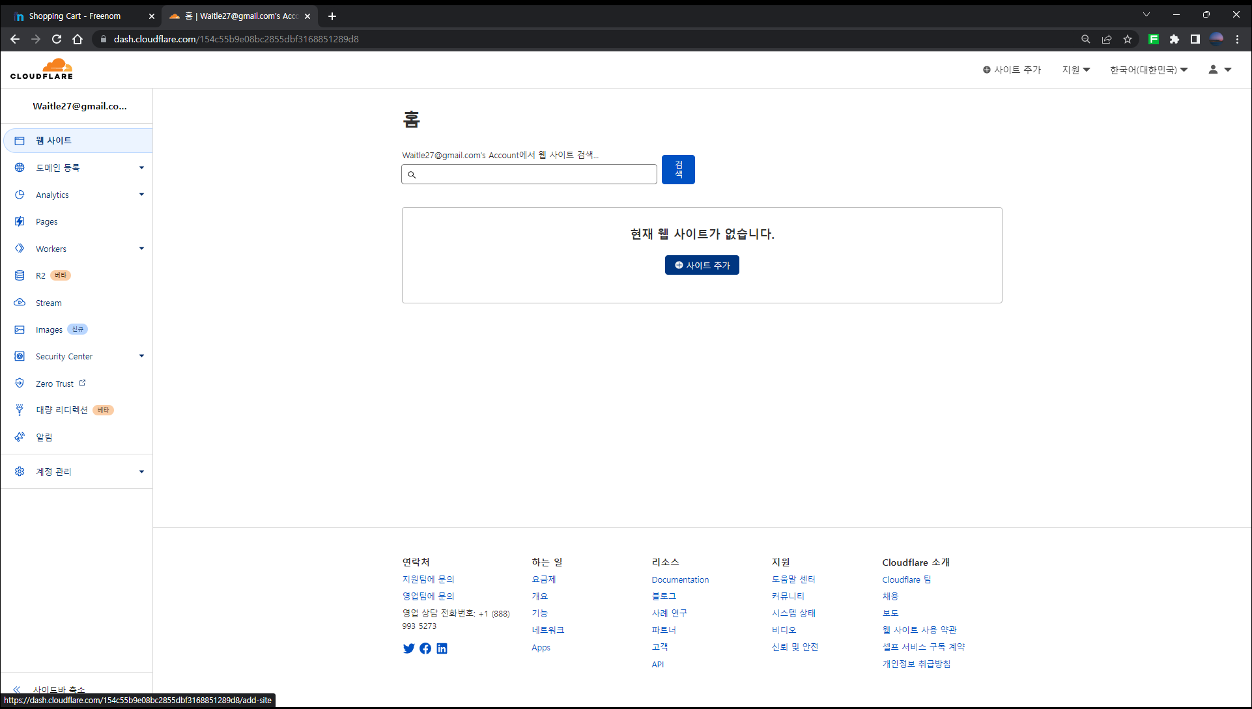Switch to Shopping Cart - Freenom tab

pos(75,16)
